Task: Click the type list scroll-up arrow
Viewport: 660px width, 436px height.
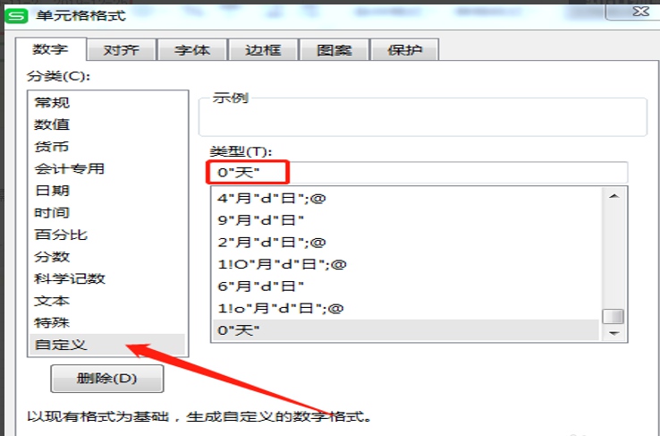Action: coord(613,196)
